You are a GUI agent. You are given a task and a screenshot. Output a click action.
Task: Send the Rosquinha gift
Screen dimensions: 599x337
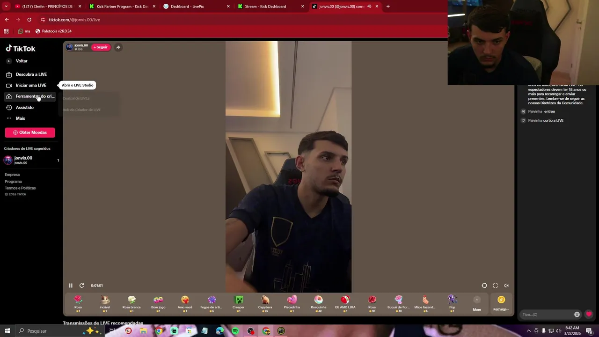tap(319, 304)
